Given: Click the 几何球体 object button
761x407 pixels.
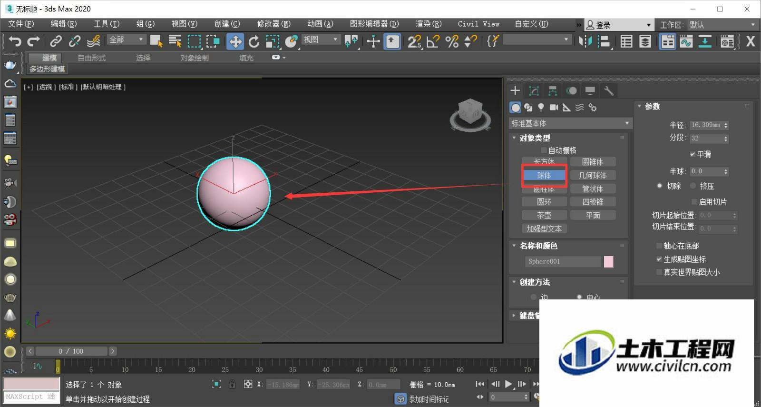Looking at the screenshot, I should point(593,175).
